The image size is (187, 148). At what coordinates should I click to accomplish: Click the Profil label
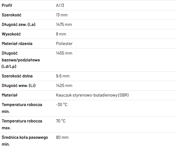(7, 5)
